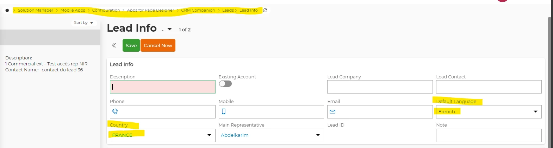Image resolution: width=553 pixels, height=148 pixels.
Task: Open Mobile Apps breadcrumb link
Action: (x=73, y=10)
